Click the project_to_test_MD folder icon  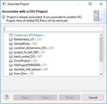tap(11, 52)
